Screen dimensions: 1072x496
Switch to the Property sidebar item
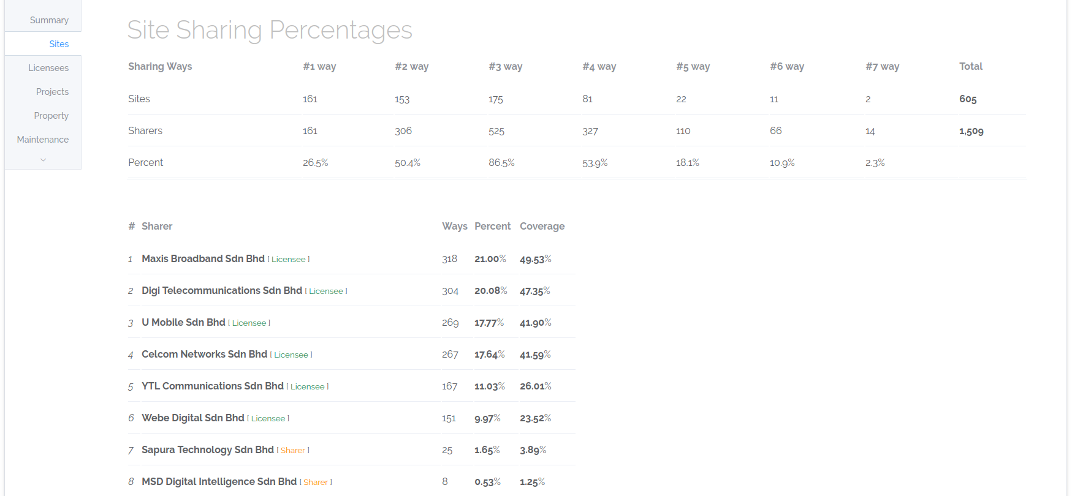coord(51,116)
